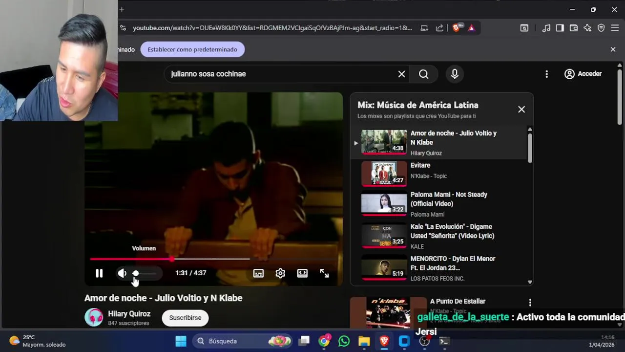The width and height of the screenshot is (625, 352).
Task: Click the Brave Shields lion icon
Action: coord(457,28)
